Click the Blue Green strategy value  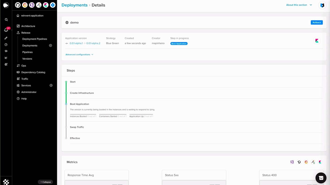112,43
